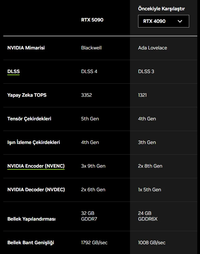
Task: Click the Ada Lovelace architecture value
Action: 153,48
